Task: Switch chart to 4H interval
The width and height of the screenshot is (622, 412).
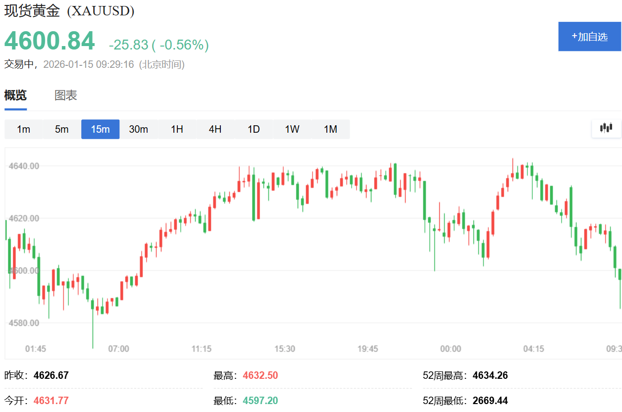Action: (x=215, y=129)
